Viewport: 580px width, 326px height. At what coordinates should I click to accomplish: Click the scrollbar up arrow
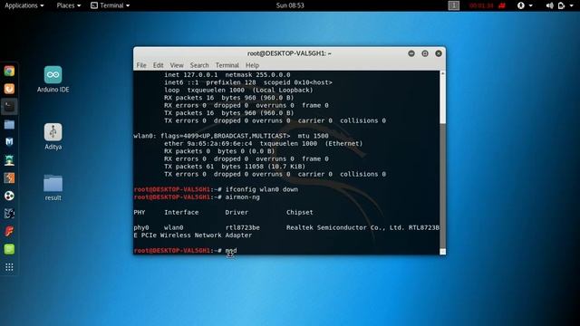[x=442, y=74]
